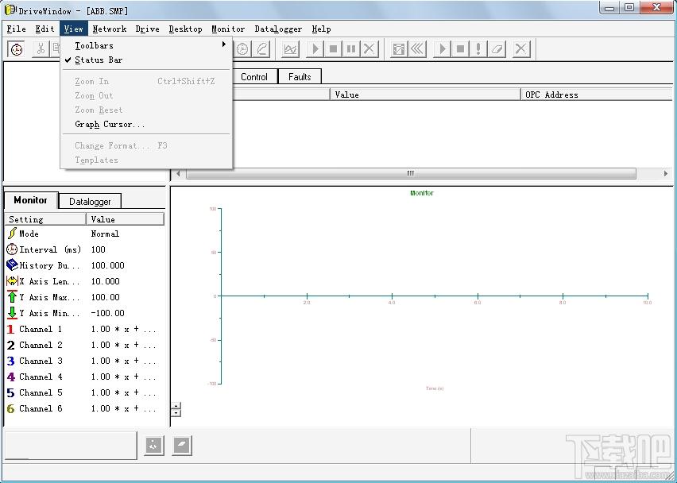
Task: Click the horizontal scrollbar left arrow
Action: coord(178,173)
